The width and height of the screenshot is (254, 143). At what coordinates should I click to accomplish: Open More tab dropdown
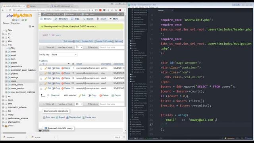(x=114, y=19)
